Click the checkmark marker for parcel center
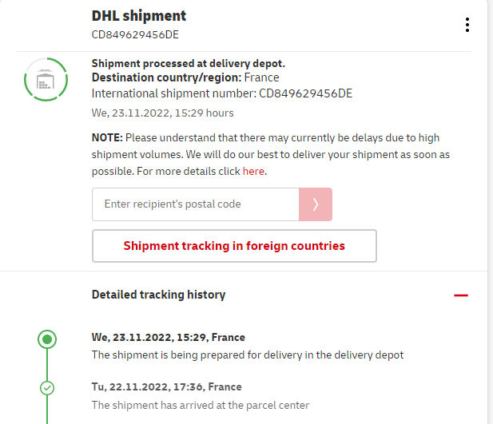 click(x=47, y=388)
